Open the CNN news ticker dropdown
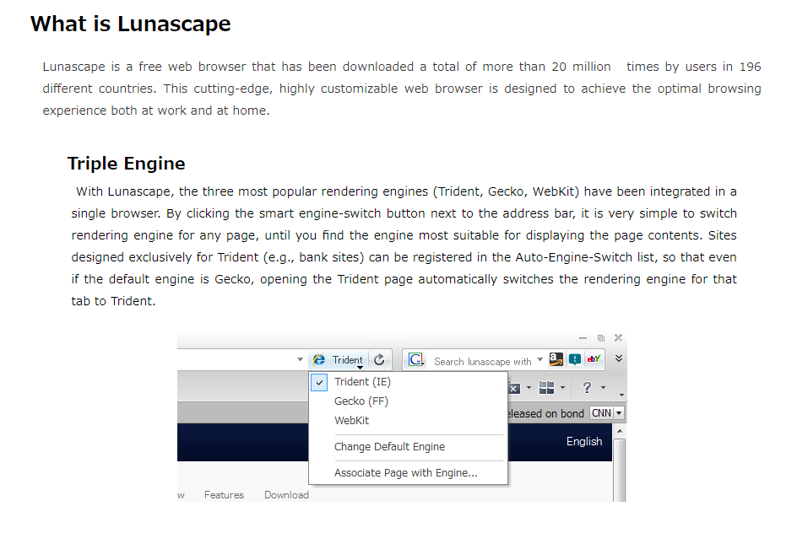This screenshot has height=533, width=808. [x=620, y=413]
